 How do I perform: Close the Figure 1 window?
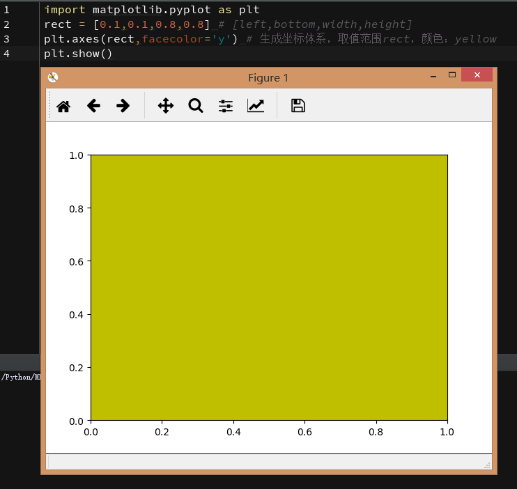tap(477, 75)
